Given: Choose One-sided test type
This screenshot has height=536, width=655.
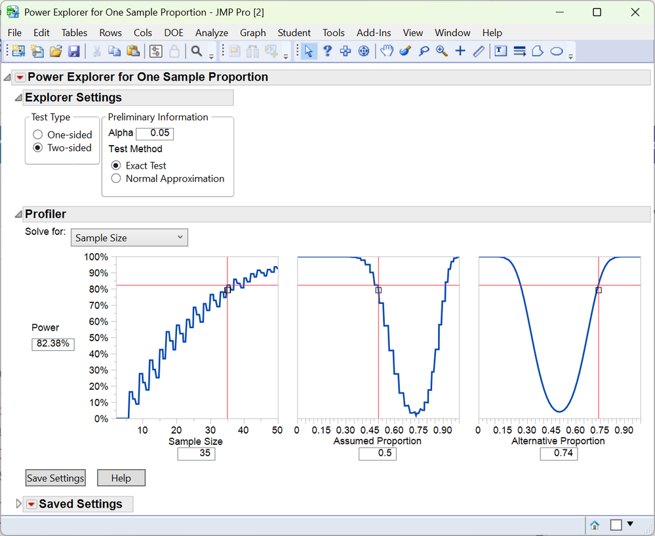Looking at the screenshot, I should (x=38, y=134).
